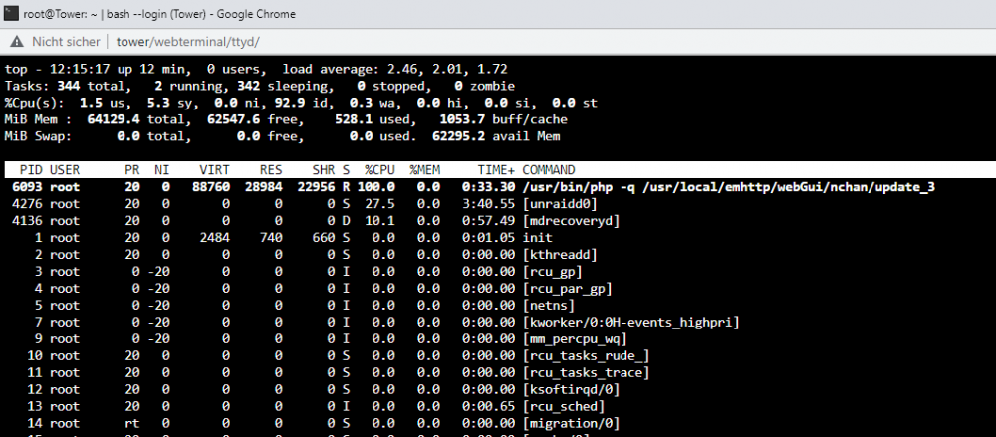Click PID 4276 in process list
996x437 pixels.
(27, 204)
